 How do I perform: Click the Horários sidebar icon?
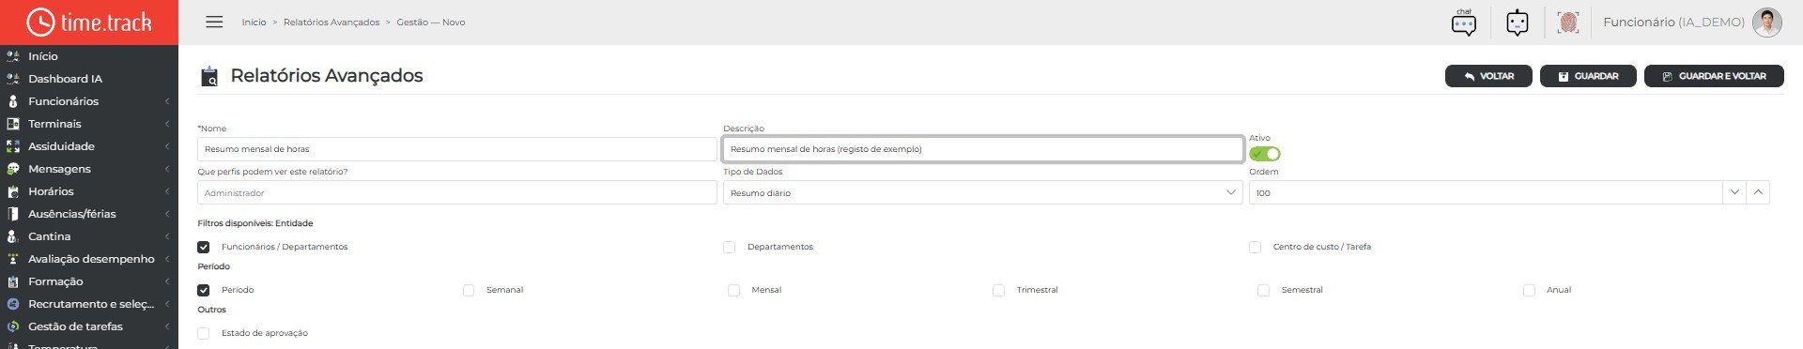(13, 191)
